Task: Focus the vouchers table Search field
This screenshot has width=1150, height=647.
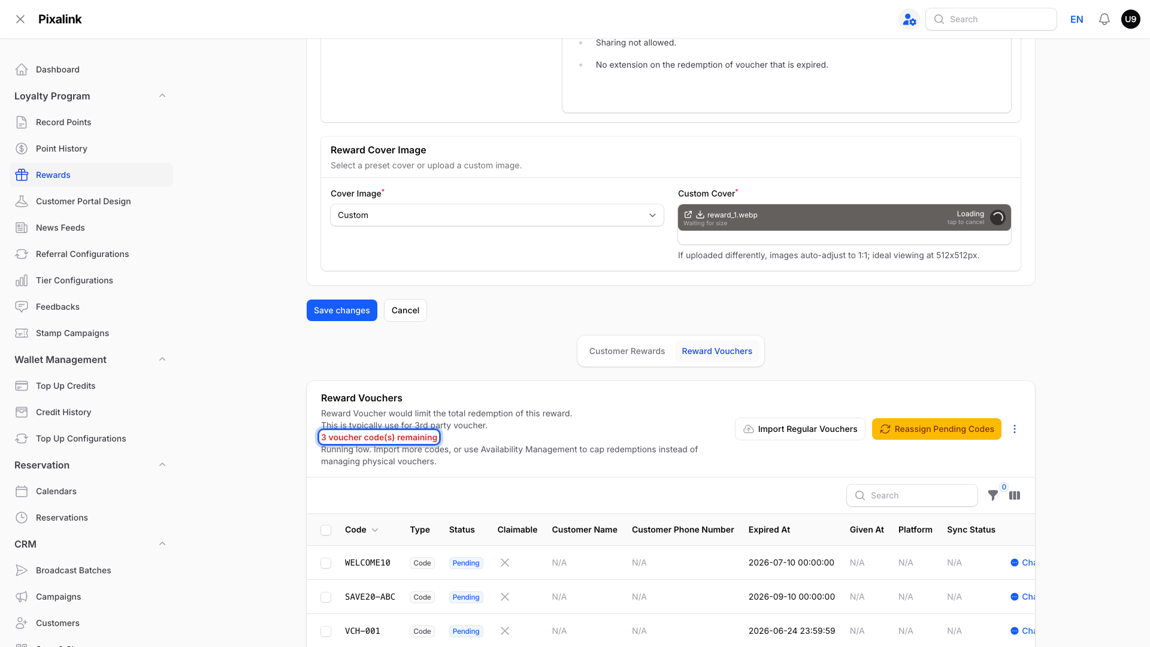Action: pos(912,495)
